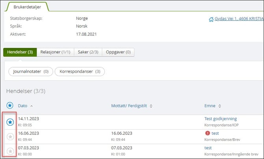
Task: Open the Brukerdetaljer tab
Action: (27, 7)
